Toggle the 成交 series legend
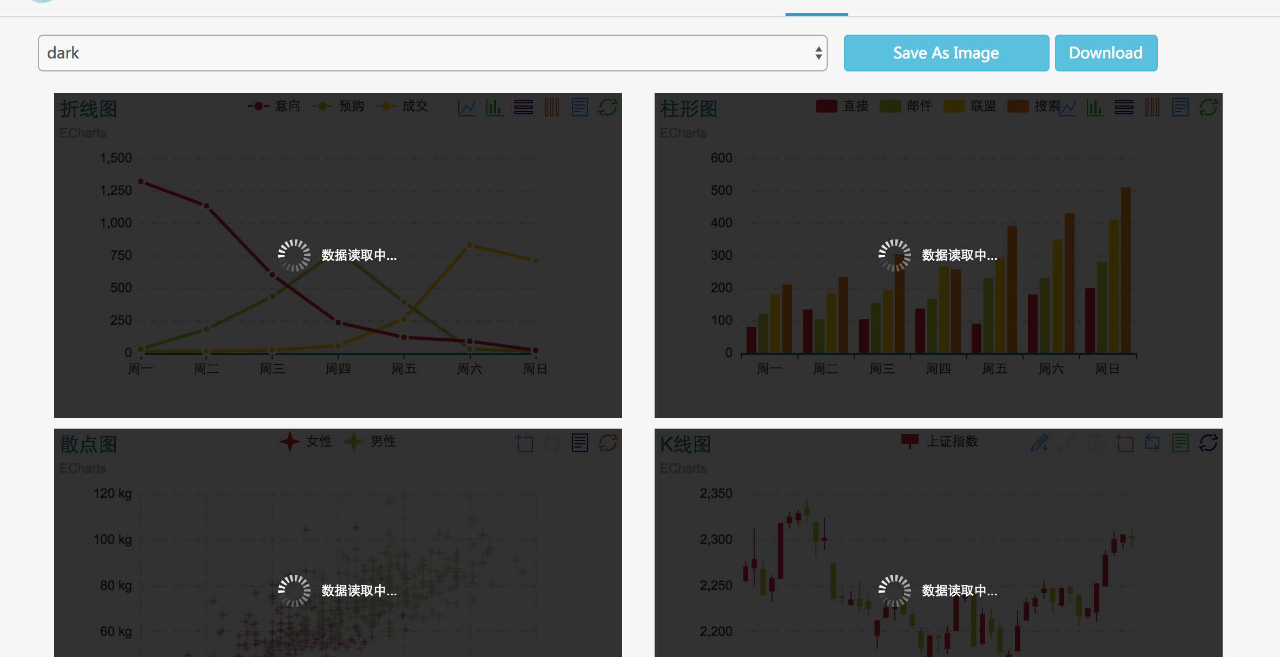Screen dimensions: 1280x657 (401, 106)
